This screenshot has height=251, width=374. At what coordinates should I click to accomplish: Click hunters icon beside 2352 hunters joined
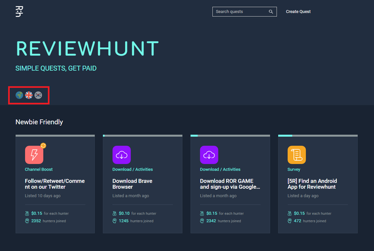tap(27, 221)
